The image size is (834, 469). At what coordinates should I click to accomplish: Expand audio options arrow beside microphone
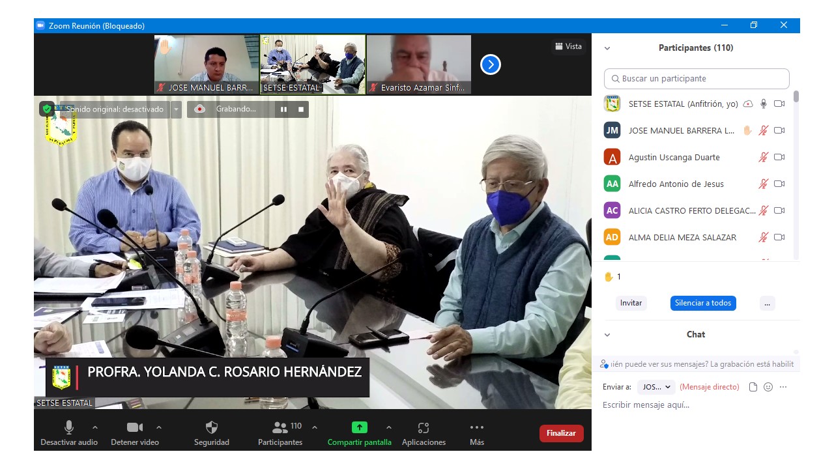(95, 427)
